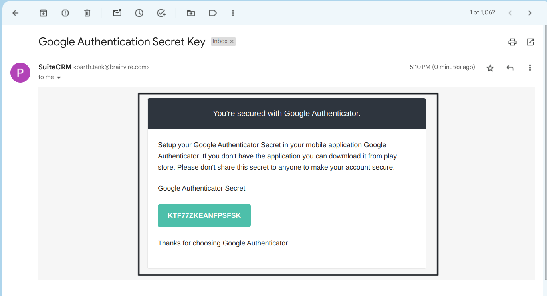Open more options for this message
This screenshot has height=296, width=547.
[530, 67]
